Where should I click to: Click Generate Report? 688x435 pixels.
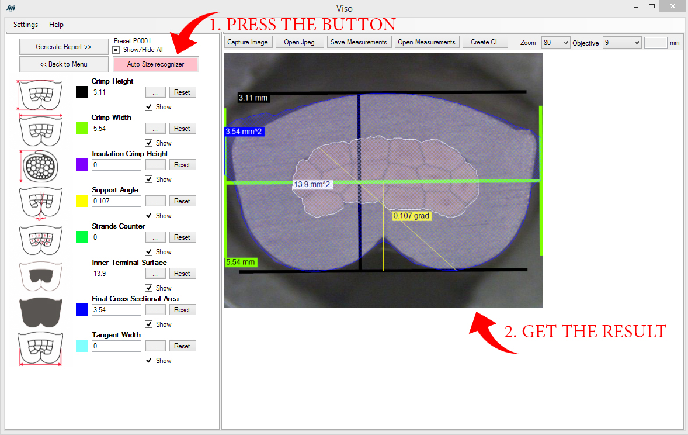[64, 46]
